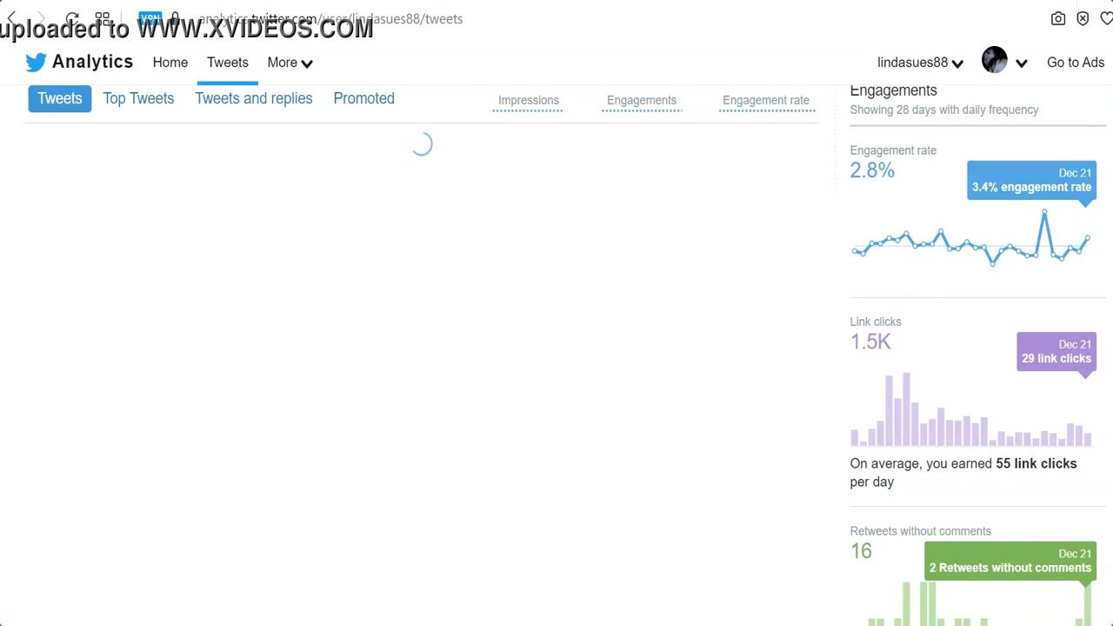
Task: Click the Twitter bird logo
Action: [36, 63]
